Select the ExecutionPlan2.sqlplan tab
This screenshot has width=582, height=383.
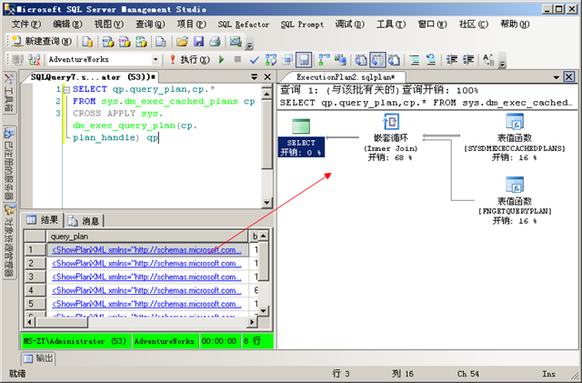[x=346, y=77]
